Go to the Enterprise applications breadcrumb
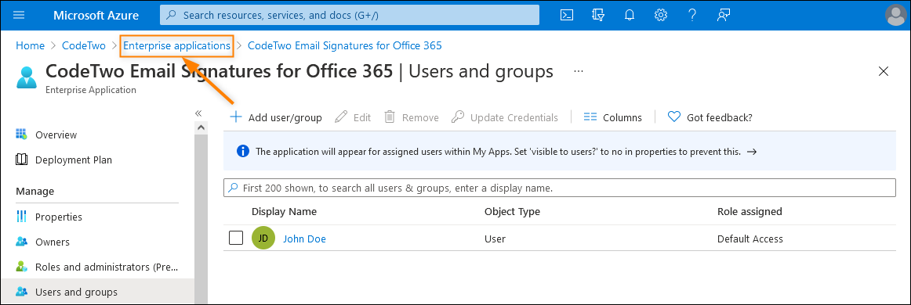This screenshot has width=911, height=305. [176, 45]
